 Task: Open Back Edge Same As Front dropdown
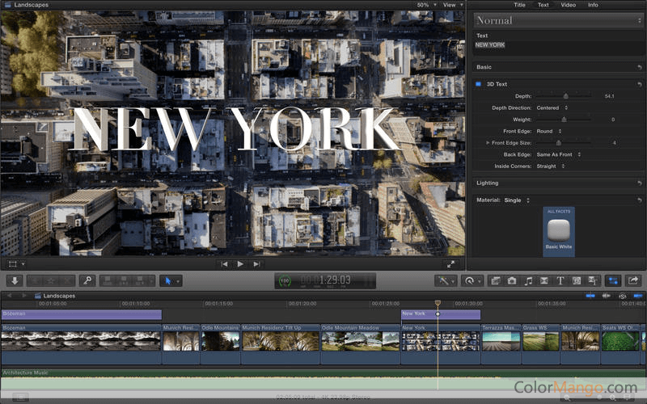pyautogui.click(x=559, y=154)
